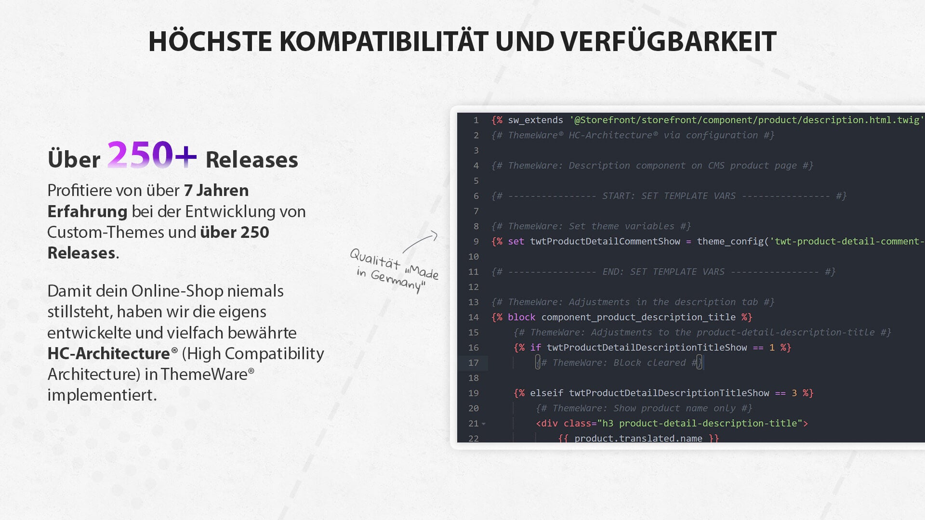Click line 22 product.translated.name expression
925x520 pixels.
(638, 438)
